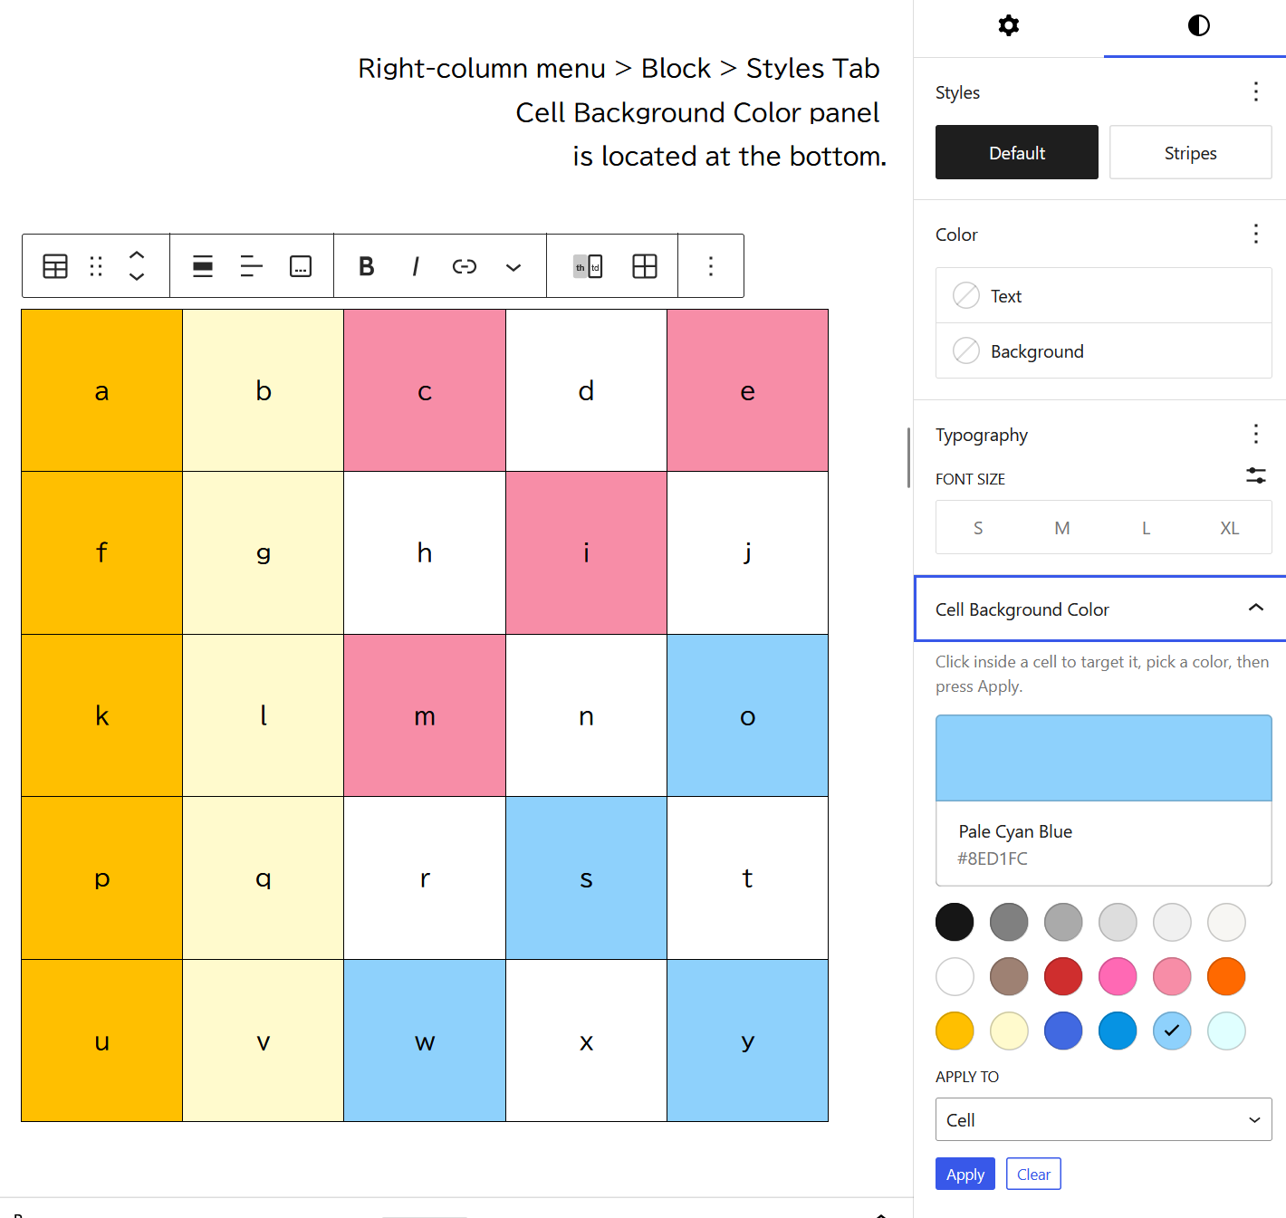Open the Background color picker

(1103, 350)
